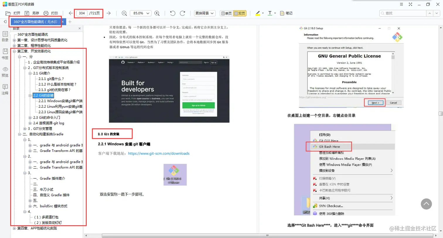Select 六、buildSrc 模块方式 entry
The width and height of the screenshot is (443, 238).
tap(50, 206)
